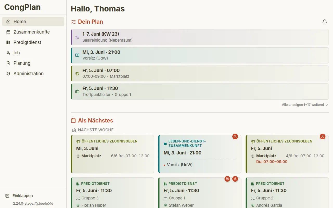Expand Alle anzeigen (+17 weitere) chevron
This screenshot has width=333, height=208.
click(327, 105)
